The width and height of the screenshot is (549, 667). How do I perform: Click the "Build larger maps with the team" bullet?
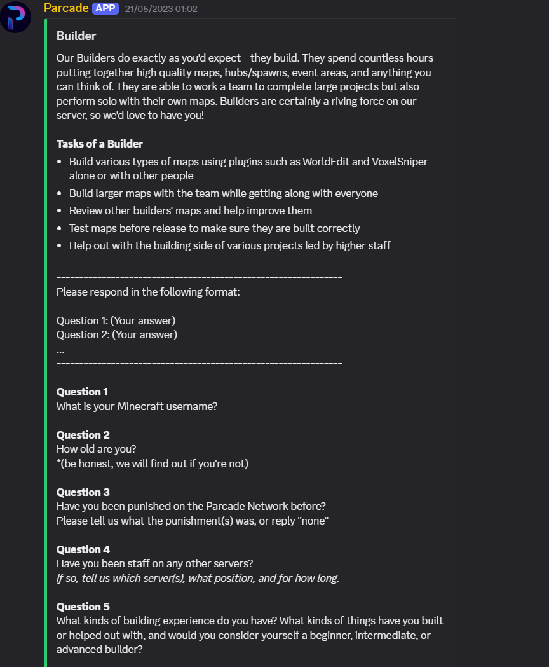point(223,193)
